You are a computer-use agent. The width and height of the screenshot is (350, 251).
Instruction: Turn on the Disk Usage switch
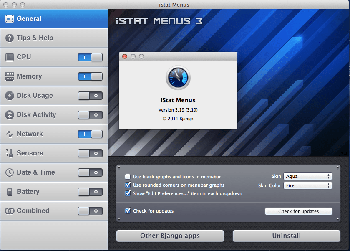point(90,96)
